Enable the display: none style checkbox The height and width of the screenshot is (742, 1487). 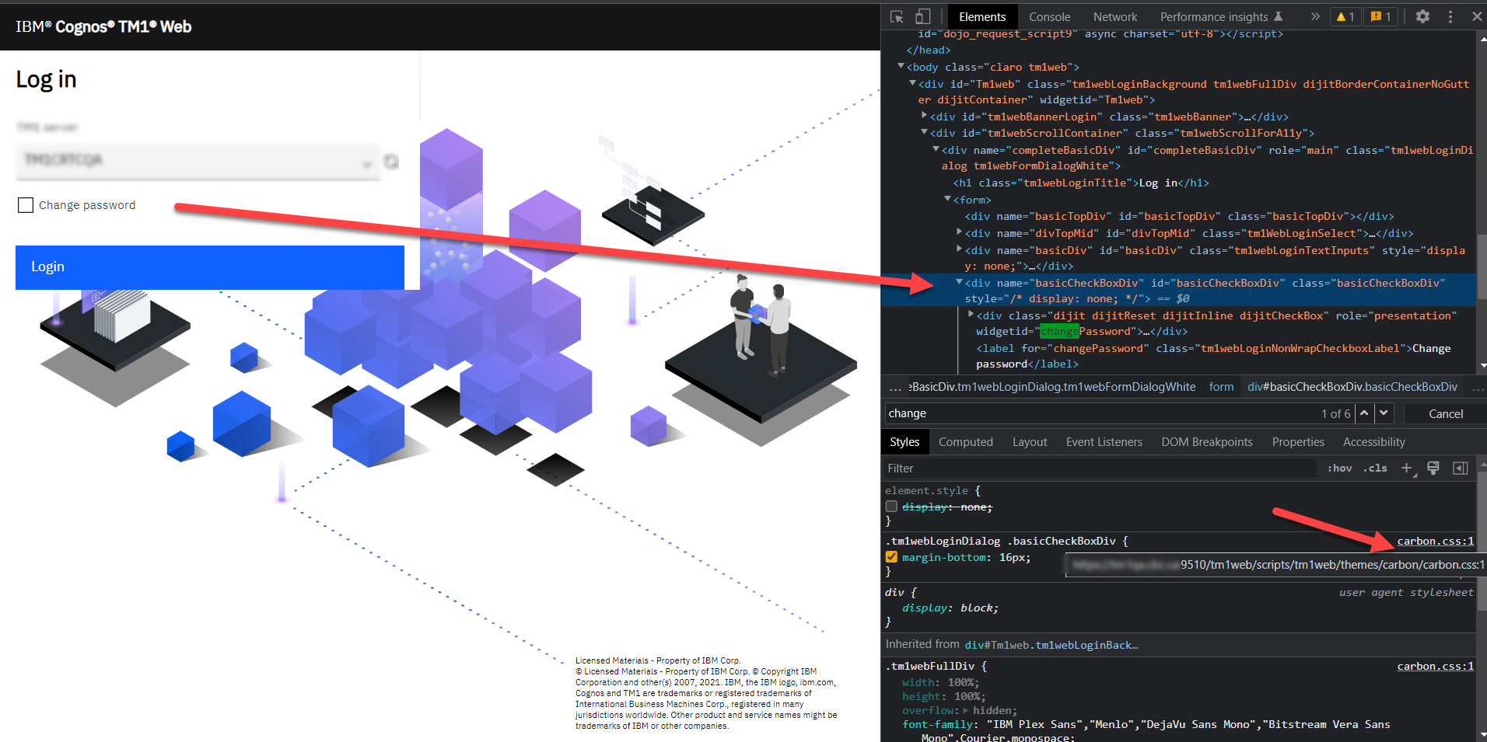[891, 507]
